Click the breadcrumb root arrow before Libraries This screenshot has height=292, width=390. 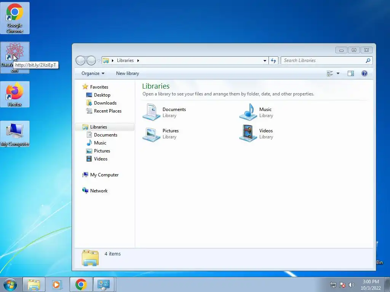[x=112, y=60]
